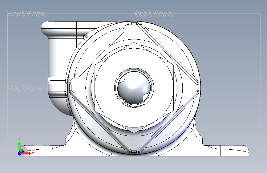
Task: Select the Front Plane label
Action: click(26, 14)
